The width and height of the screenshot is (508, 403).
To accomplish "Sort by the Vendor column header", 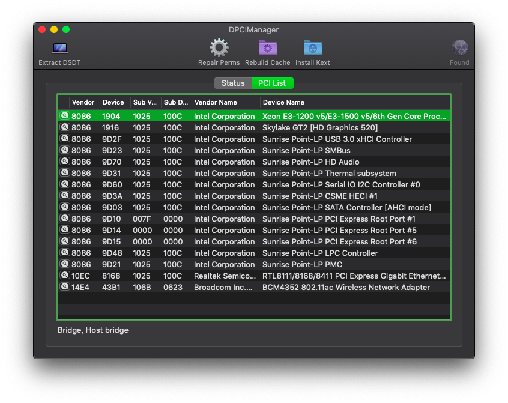I will [x=83, y=102].
